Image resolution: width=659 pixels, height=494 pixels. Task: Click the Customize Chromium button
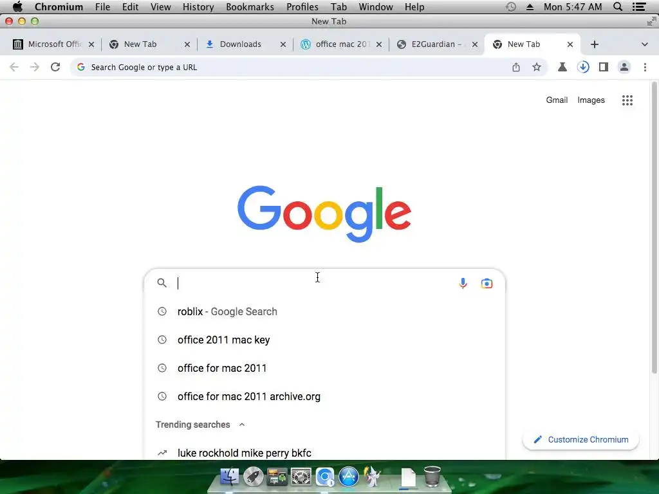point(581,439)
